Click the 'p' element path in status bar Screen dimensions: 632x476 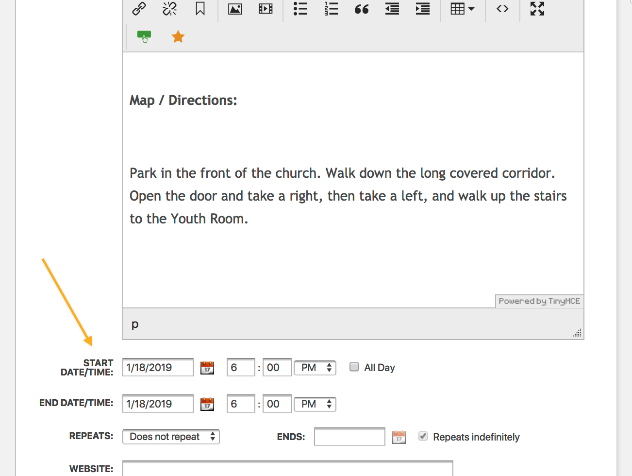coord(135,324)
